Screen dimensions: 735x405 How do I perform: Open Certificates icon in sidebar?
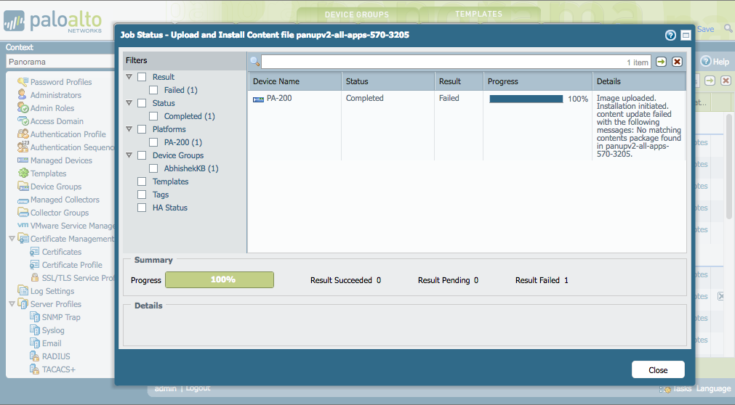(x=34, y=252)
